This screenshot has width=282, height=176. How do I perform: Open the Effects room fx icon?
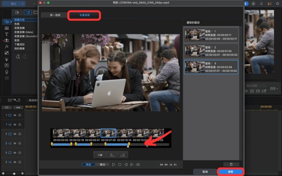click(x=7, y=46)
